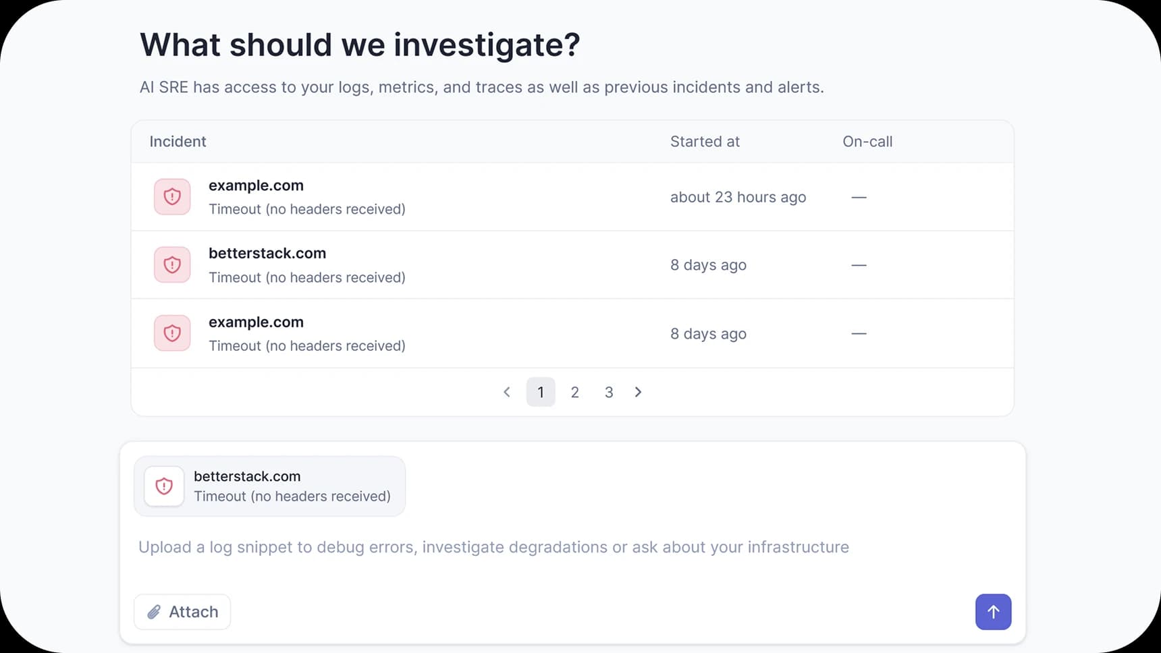The image size is (1161, 653).
Task: Click the on-call dash in the betterstack.com row
Action: tap(859, 265)
